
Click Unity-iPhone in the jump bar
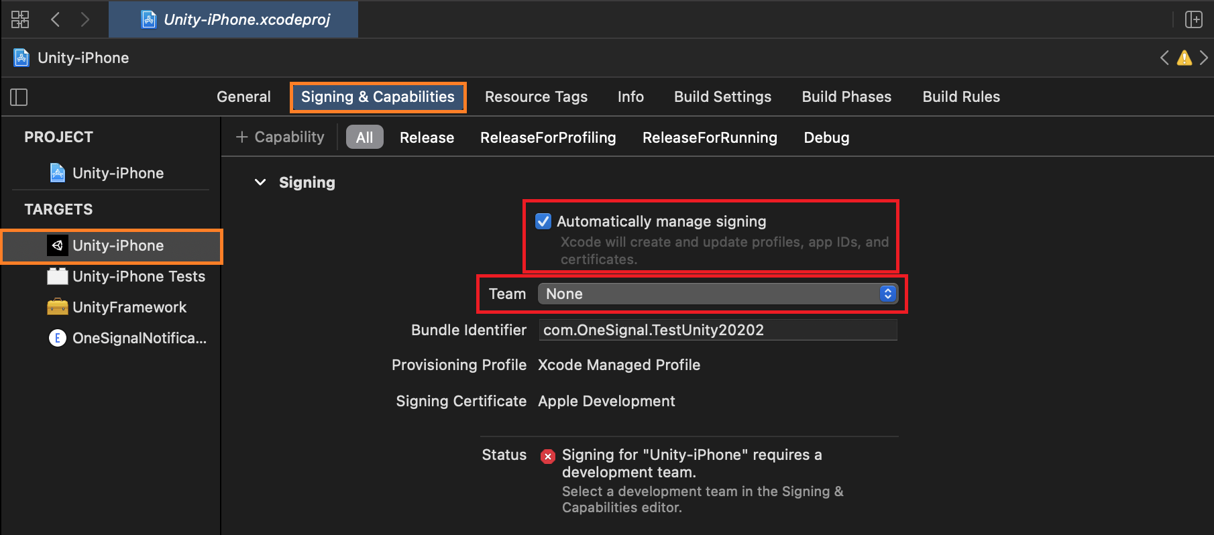point(83,58)
